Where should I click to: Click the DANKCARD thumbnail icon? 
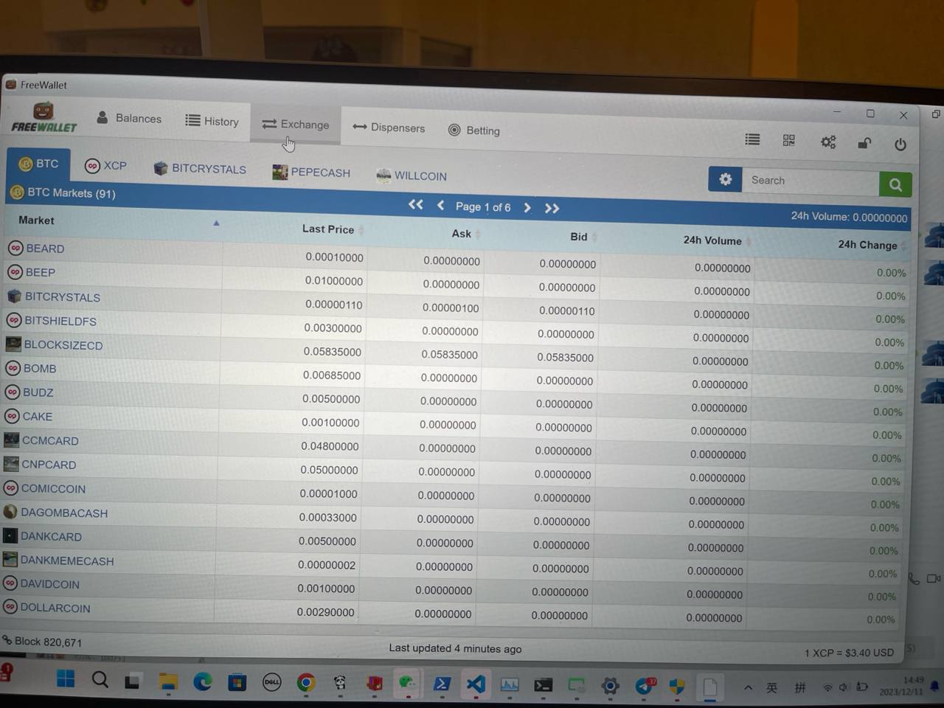point(10,535)
